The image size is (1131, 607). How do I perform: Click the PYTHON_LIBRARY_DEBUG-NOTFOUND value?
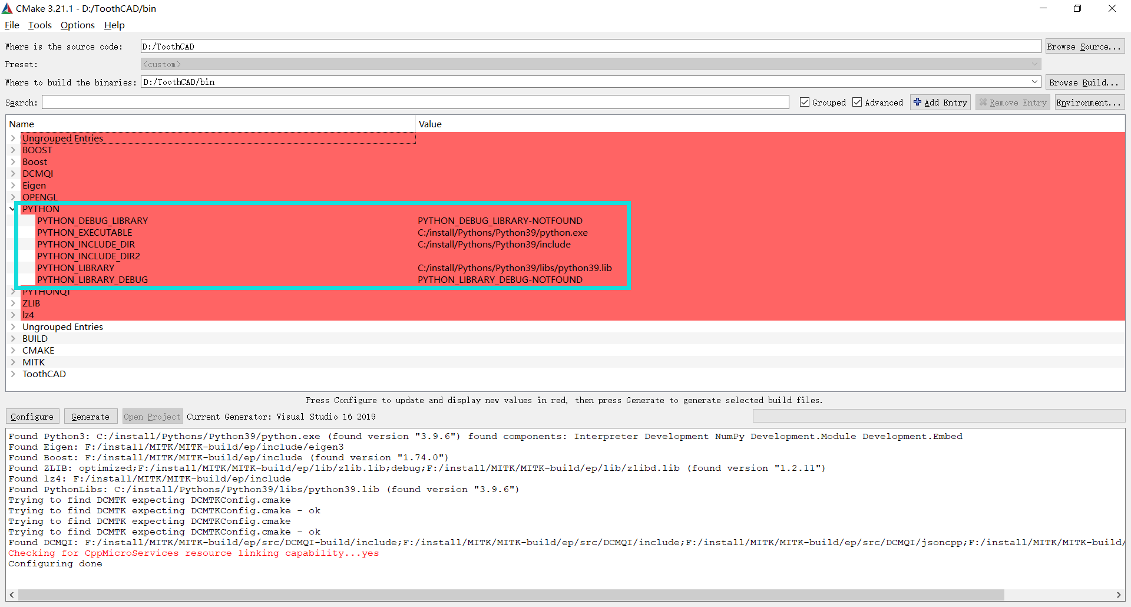pos(500,280)
